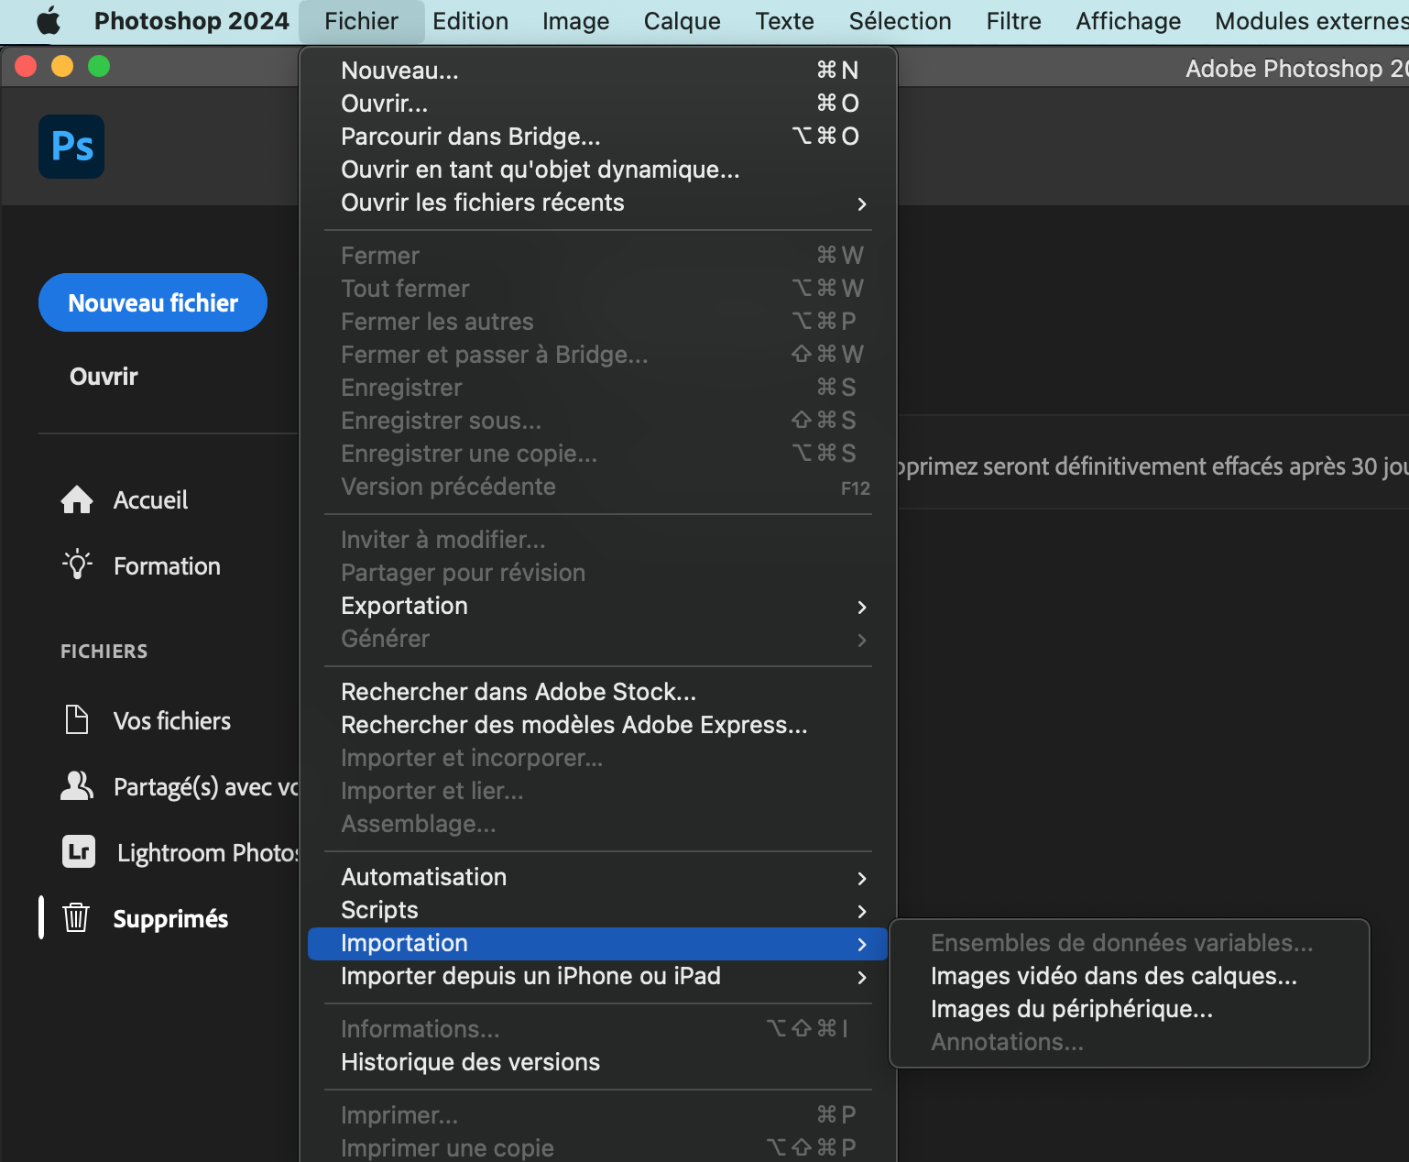Open the Sélection menu
The image size is (1409, 1162).
coord(900,21)
